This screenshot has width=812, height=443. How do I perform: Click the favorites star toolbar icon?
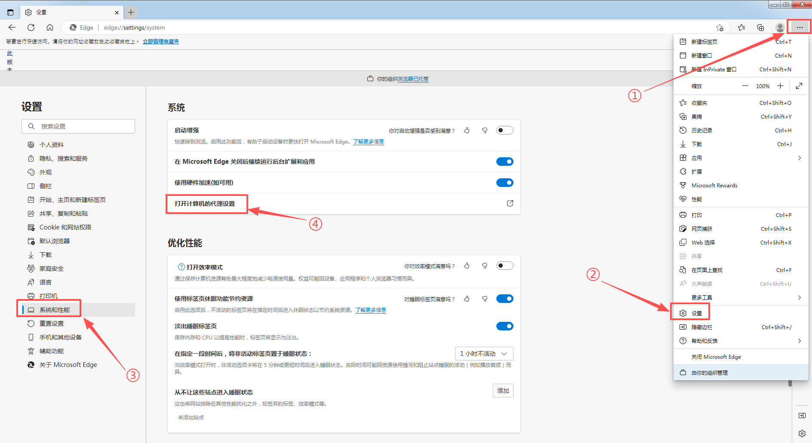pos(741,27)
